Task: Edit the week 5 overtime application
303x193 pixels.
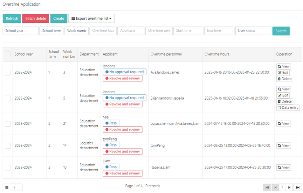Action: click(283, 95)
